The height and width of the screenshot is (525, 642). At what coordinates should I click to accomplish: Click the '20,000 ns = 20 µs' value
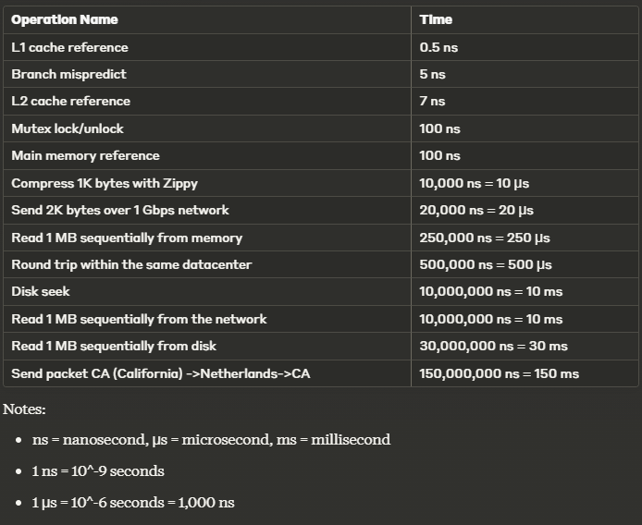pos(476,211)
